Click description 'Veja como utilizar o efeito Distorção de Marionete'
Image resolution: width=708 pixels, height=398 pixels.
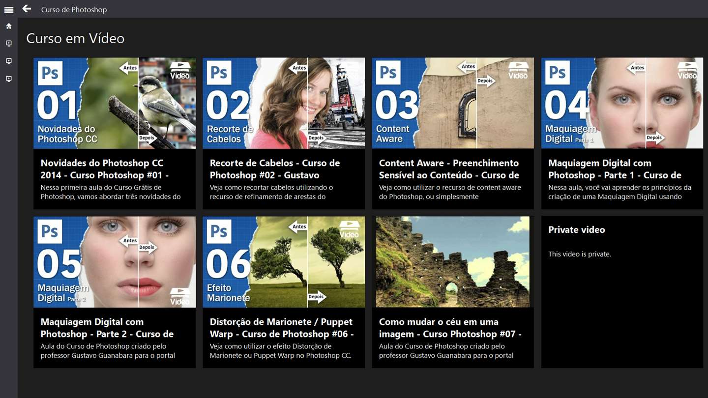pos(281,350)
